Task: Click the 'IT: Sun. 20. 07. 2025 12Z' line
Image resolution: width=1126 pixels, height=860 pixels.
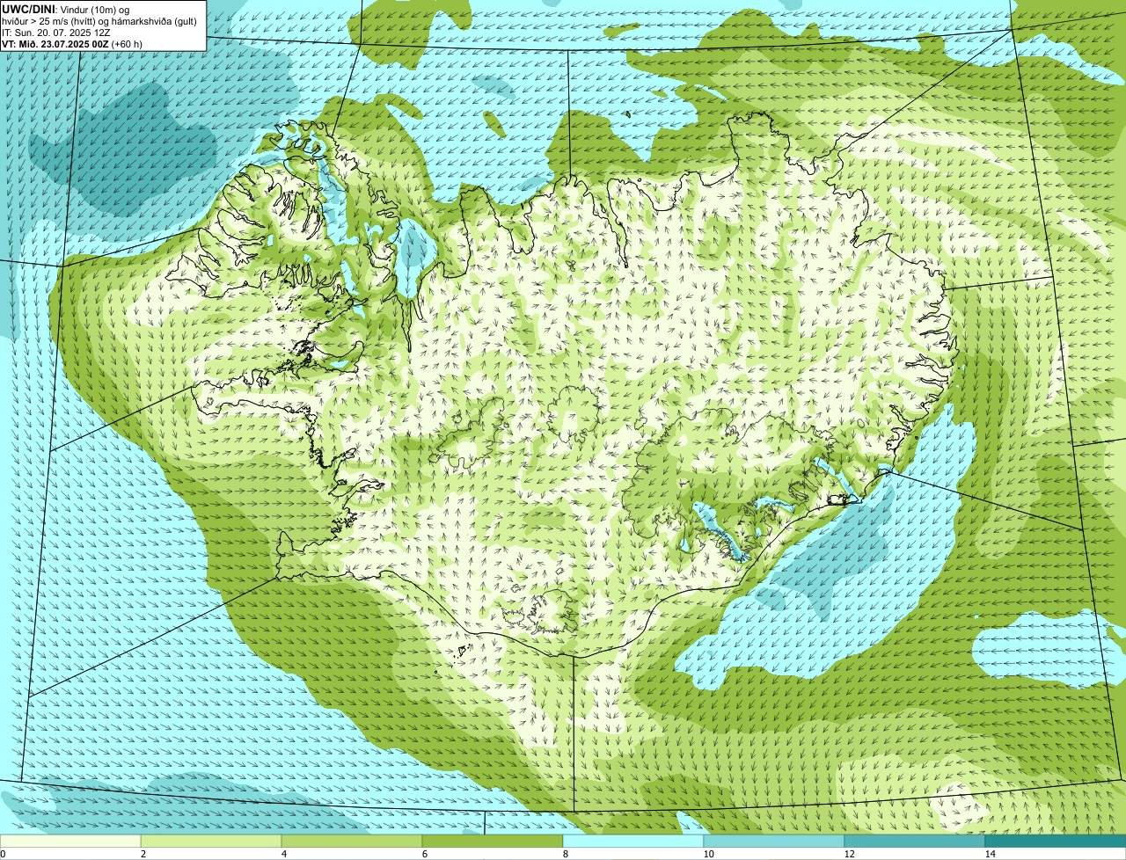Action: pos(56,33)
